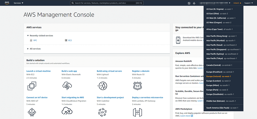This screenshot has width=257, height=119.
Task: Click the AWS Marketplace heading
Action: 184,109
